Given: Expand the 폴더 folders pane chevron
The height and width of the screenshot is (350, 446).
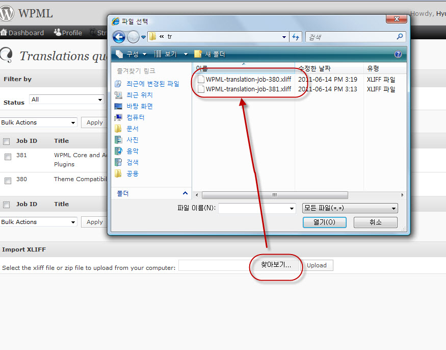Looking at the screenshot, I should point(185,193).
